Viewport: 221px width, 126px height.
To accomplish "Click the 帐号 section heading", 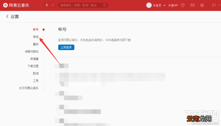I will point(62,29).
